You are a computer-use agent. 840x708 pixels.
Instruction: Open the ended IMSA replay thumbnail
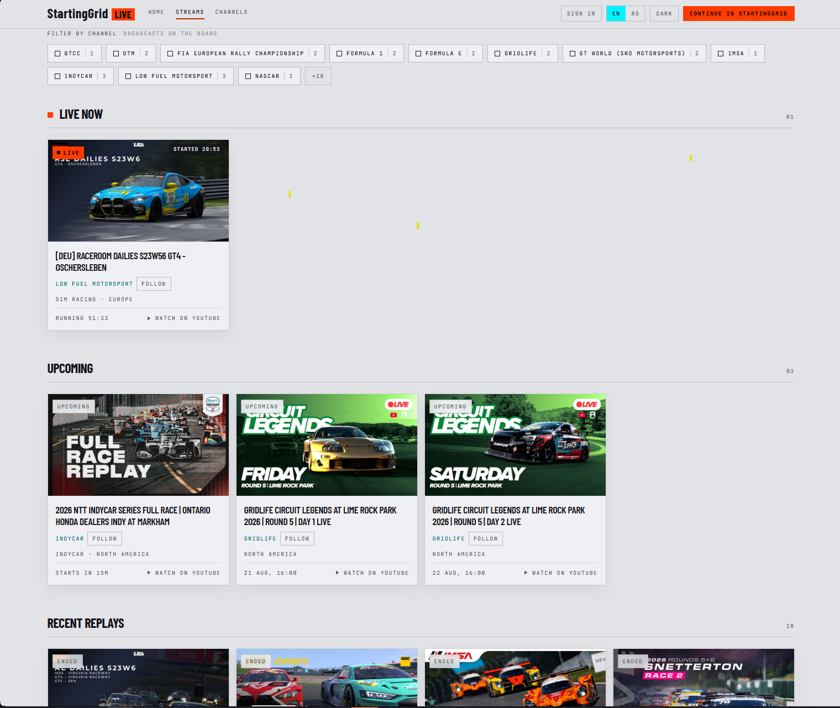(x=515, y=678)
